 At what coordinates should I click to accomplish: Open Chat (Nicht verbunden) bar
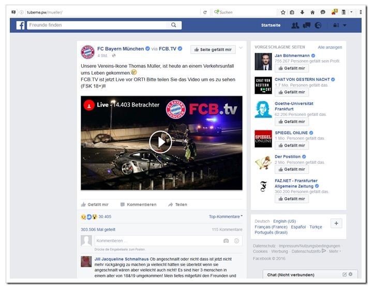pyautogui.click(x=310, y=275)
